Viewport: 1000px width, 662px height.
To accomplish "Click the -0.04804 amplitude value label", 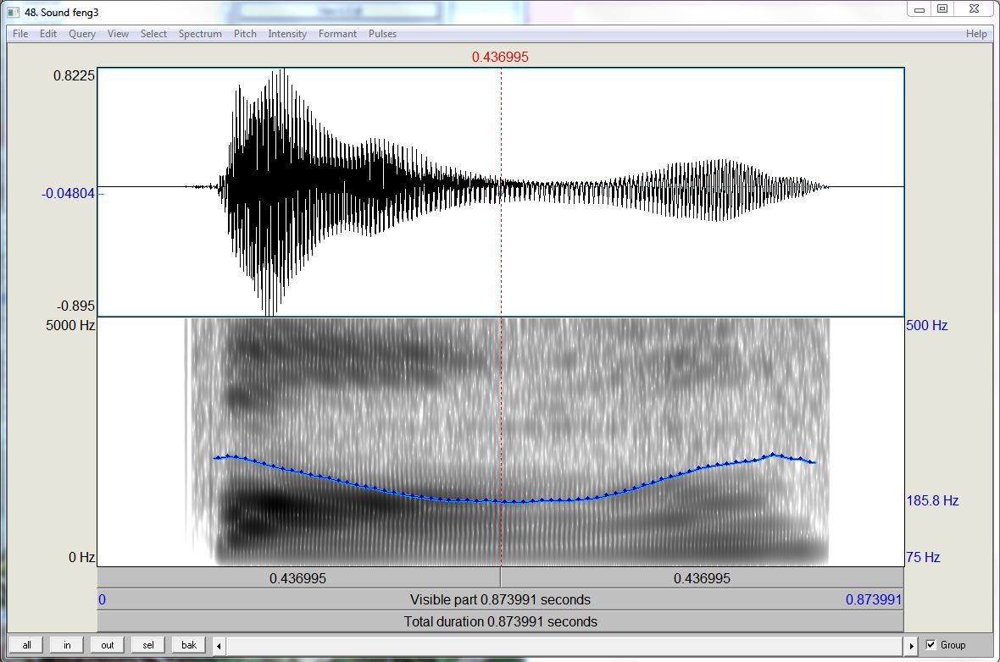I will 69,193.
